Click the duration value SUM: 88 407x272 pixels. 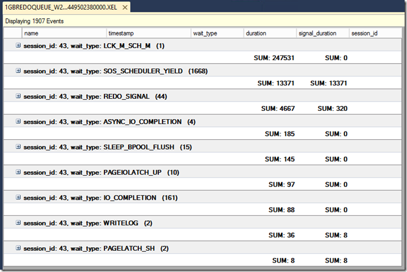(282, 210)
